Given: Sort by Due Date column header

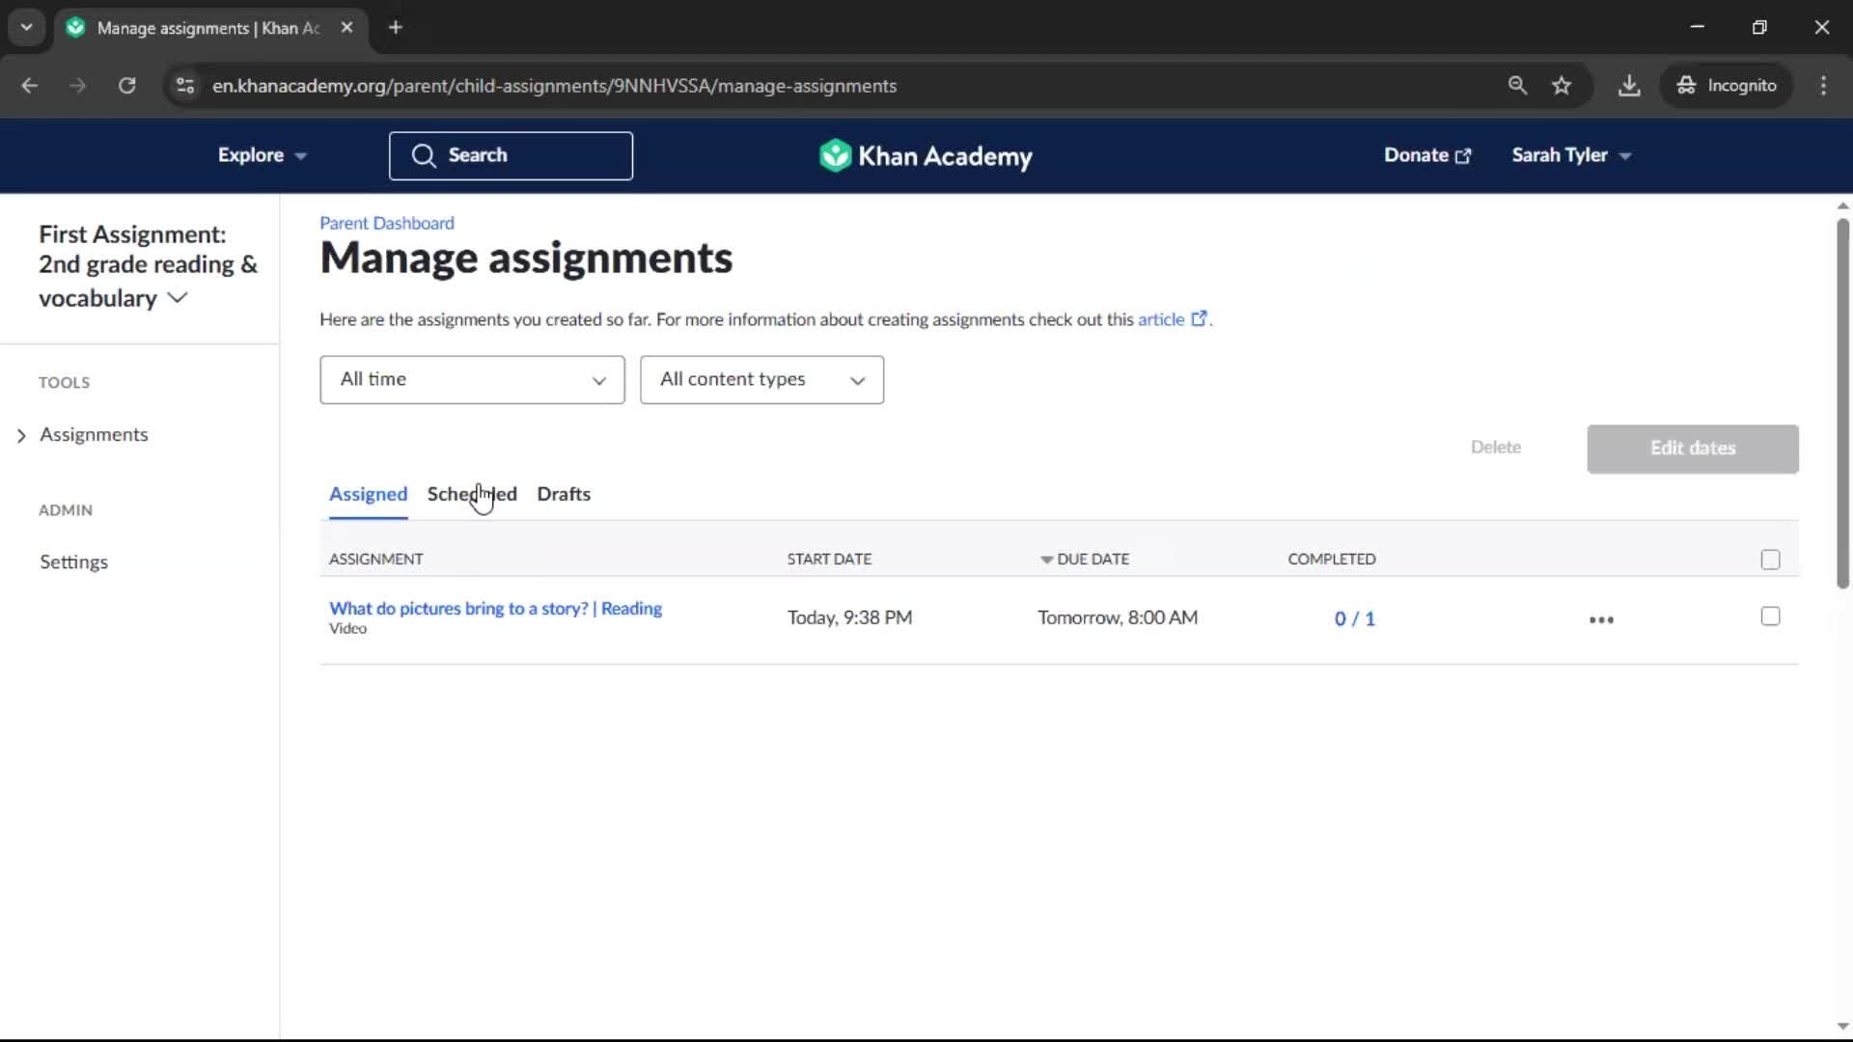Looking at the screenshot, I should (1085, 560).
